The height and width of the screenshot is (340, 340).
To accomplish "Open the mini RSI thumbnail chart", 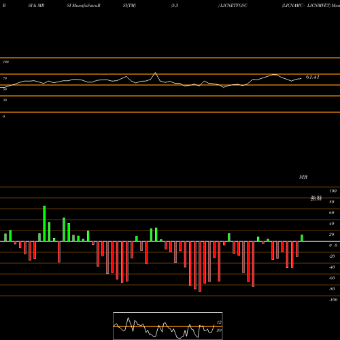I will [x=168, y=326].
